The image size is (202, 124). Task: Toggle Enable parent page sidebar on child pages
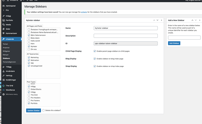[x=95, y=51]
